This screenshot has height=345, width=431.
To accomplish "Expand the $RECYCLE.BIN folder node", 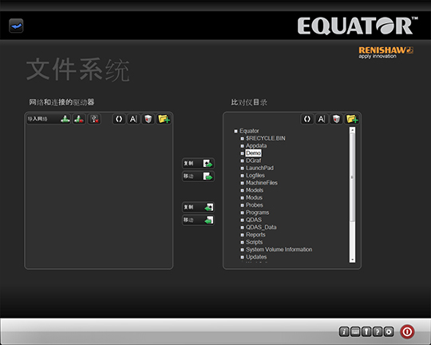I will pyautogui.click(x=242, y=138).
